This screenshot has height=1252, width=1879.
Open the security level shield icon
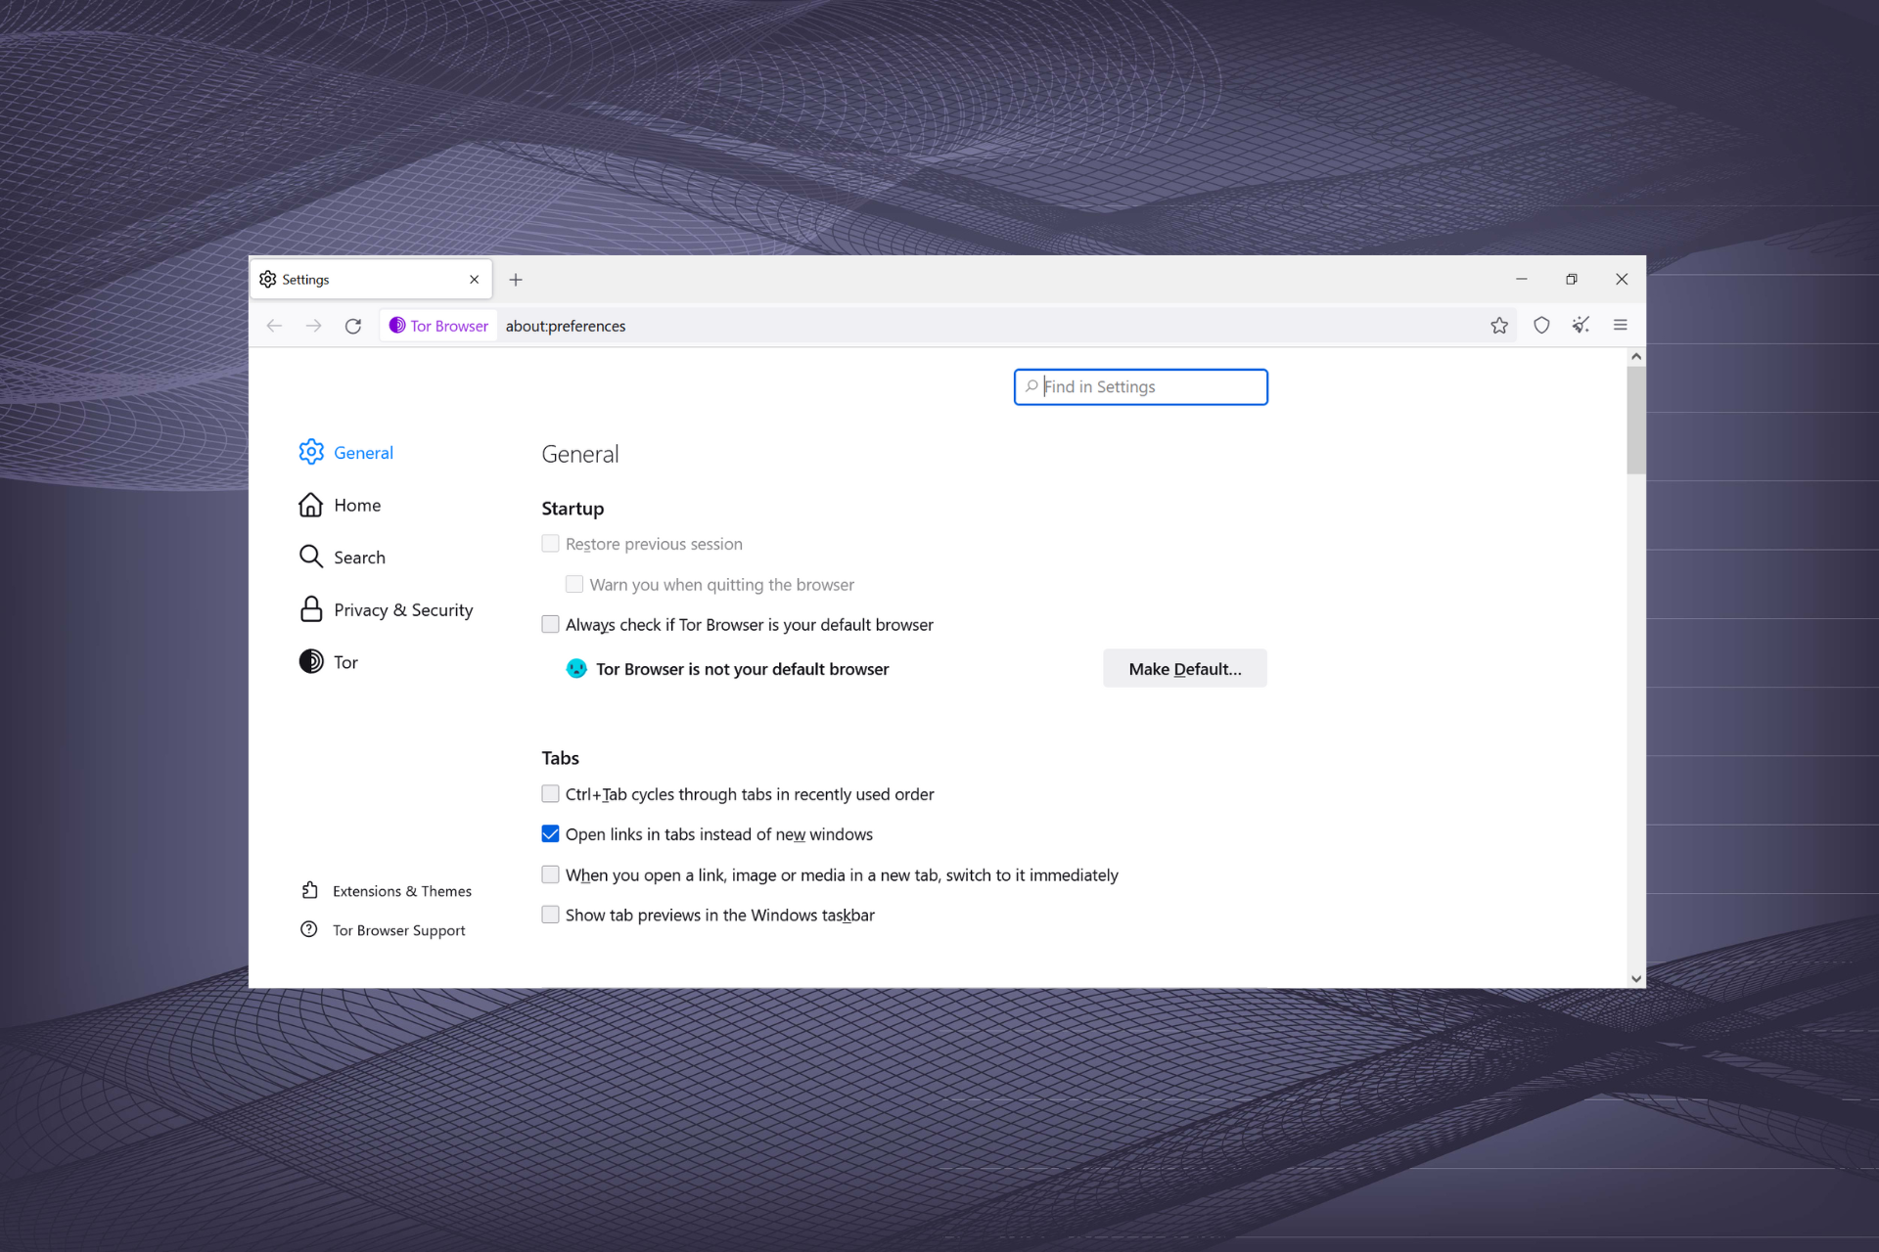1541,326
